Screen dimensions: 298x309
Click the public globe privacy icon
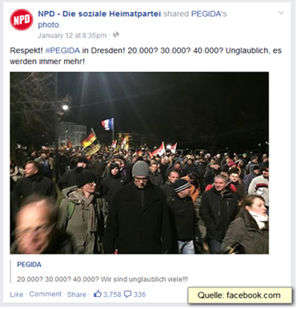(116, 35)
